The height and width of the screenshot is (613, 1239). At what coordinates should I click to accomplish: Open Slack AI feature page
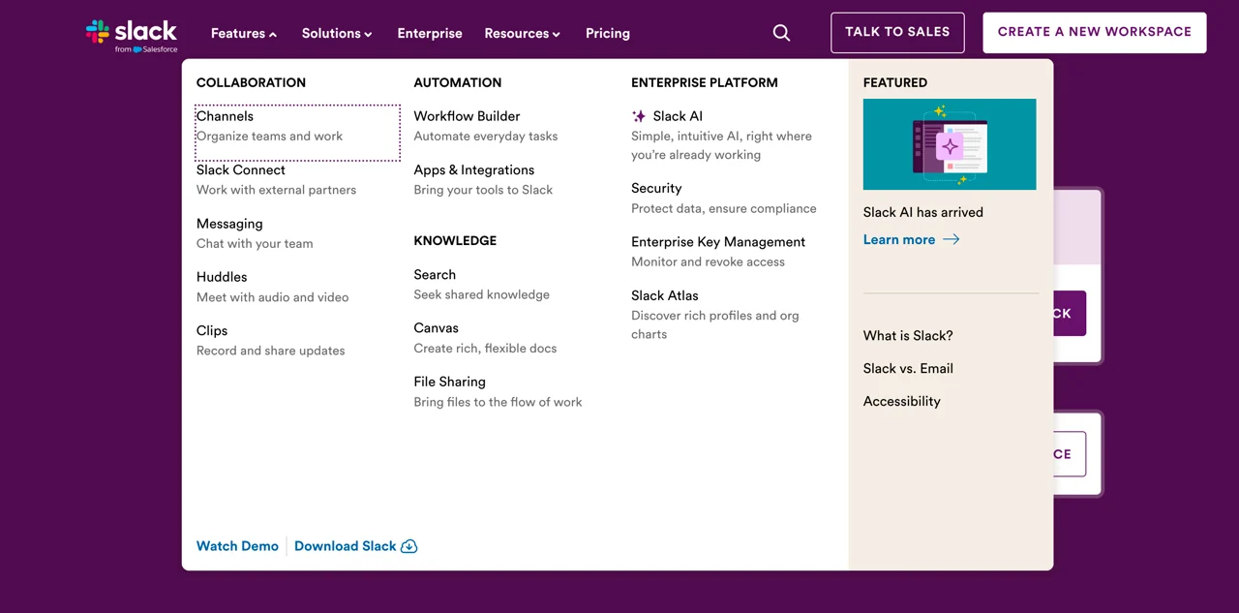tap(678, 116)
